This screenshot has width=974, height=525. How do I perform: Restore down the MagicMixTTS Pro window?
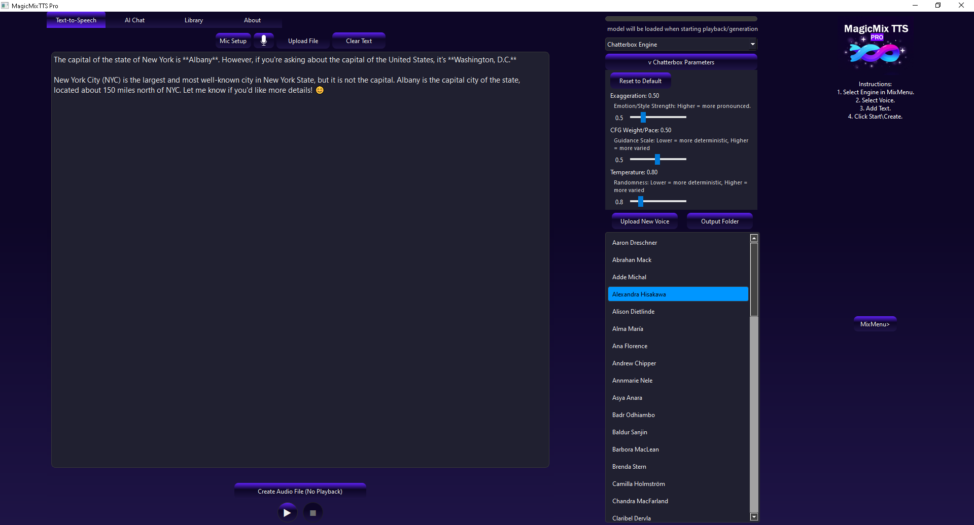938,6
